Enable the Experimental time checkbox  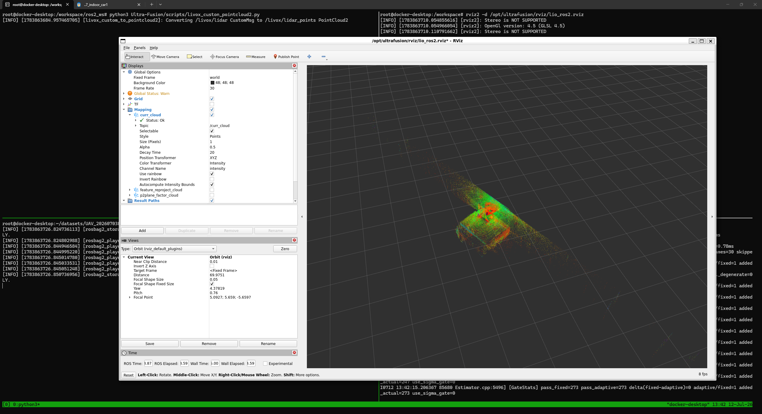[x=265, y=363]
